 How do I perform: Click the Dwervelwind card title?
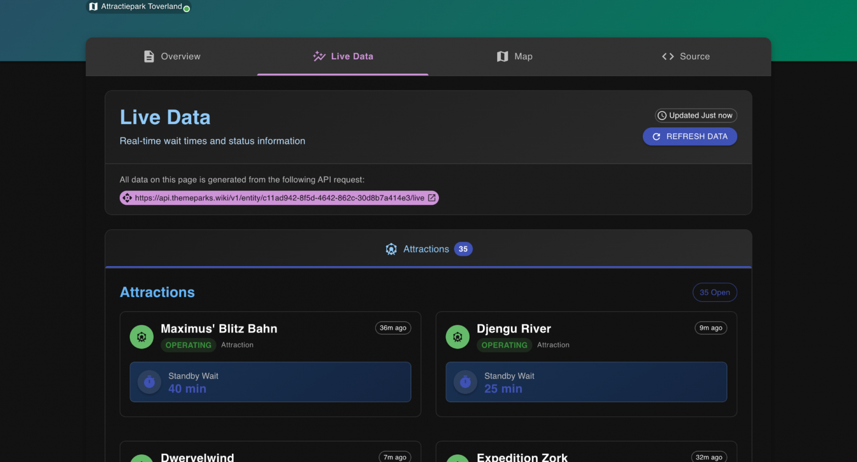[197, 457]
